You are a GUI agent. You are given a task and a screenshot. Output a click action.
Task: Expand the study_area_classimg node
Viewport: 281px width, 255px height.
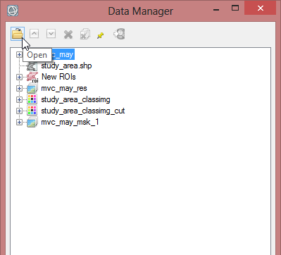19,99
